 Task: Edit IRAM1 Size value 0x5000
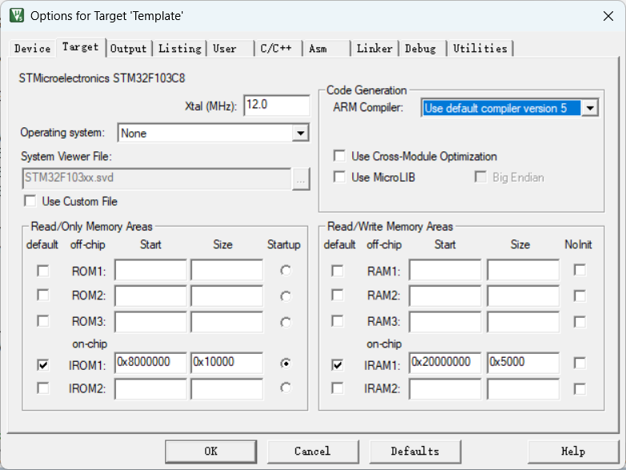[x=523, y=363]
